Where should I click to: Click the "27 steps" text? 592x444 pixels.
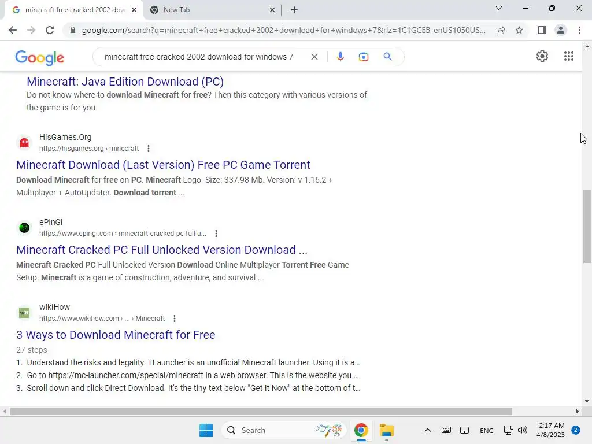(32, 350)
